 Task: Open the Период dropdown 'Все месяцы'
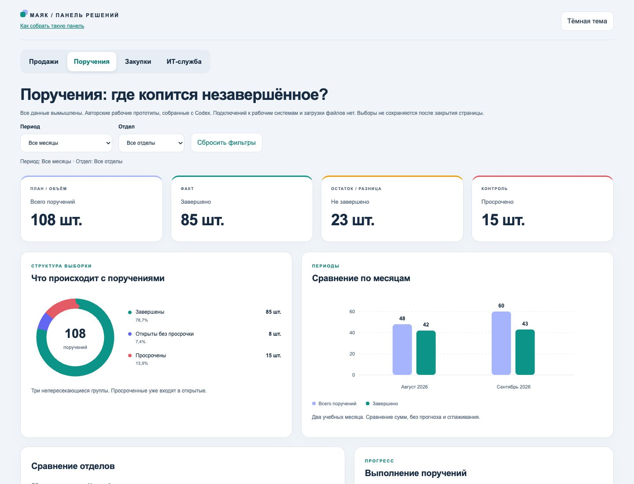pyautogui.click(x=66, y=143)
